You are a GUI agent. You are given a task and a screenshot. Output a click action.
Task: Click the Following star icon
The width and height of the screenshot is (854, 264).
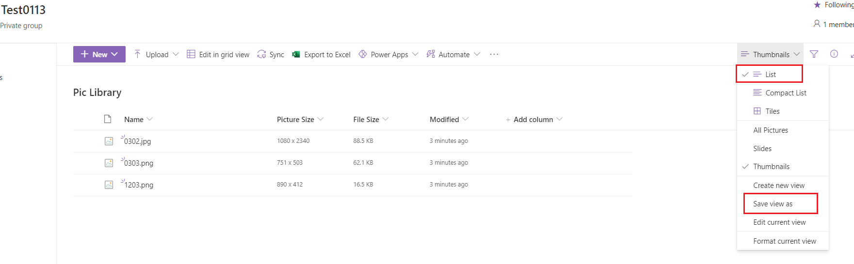click(x=817, y=5)
